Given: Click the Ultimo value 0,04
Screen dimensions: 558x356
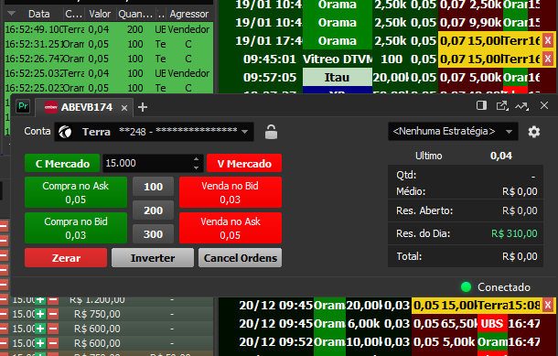Looking at the screenshot, I should click(501, 156).
